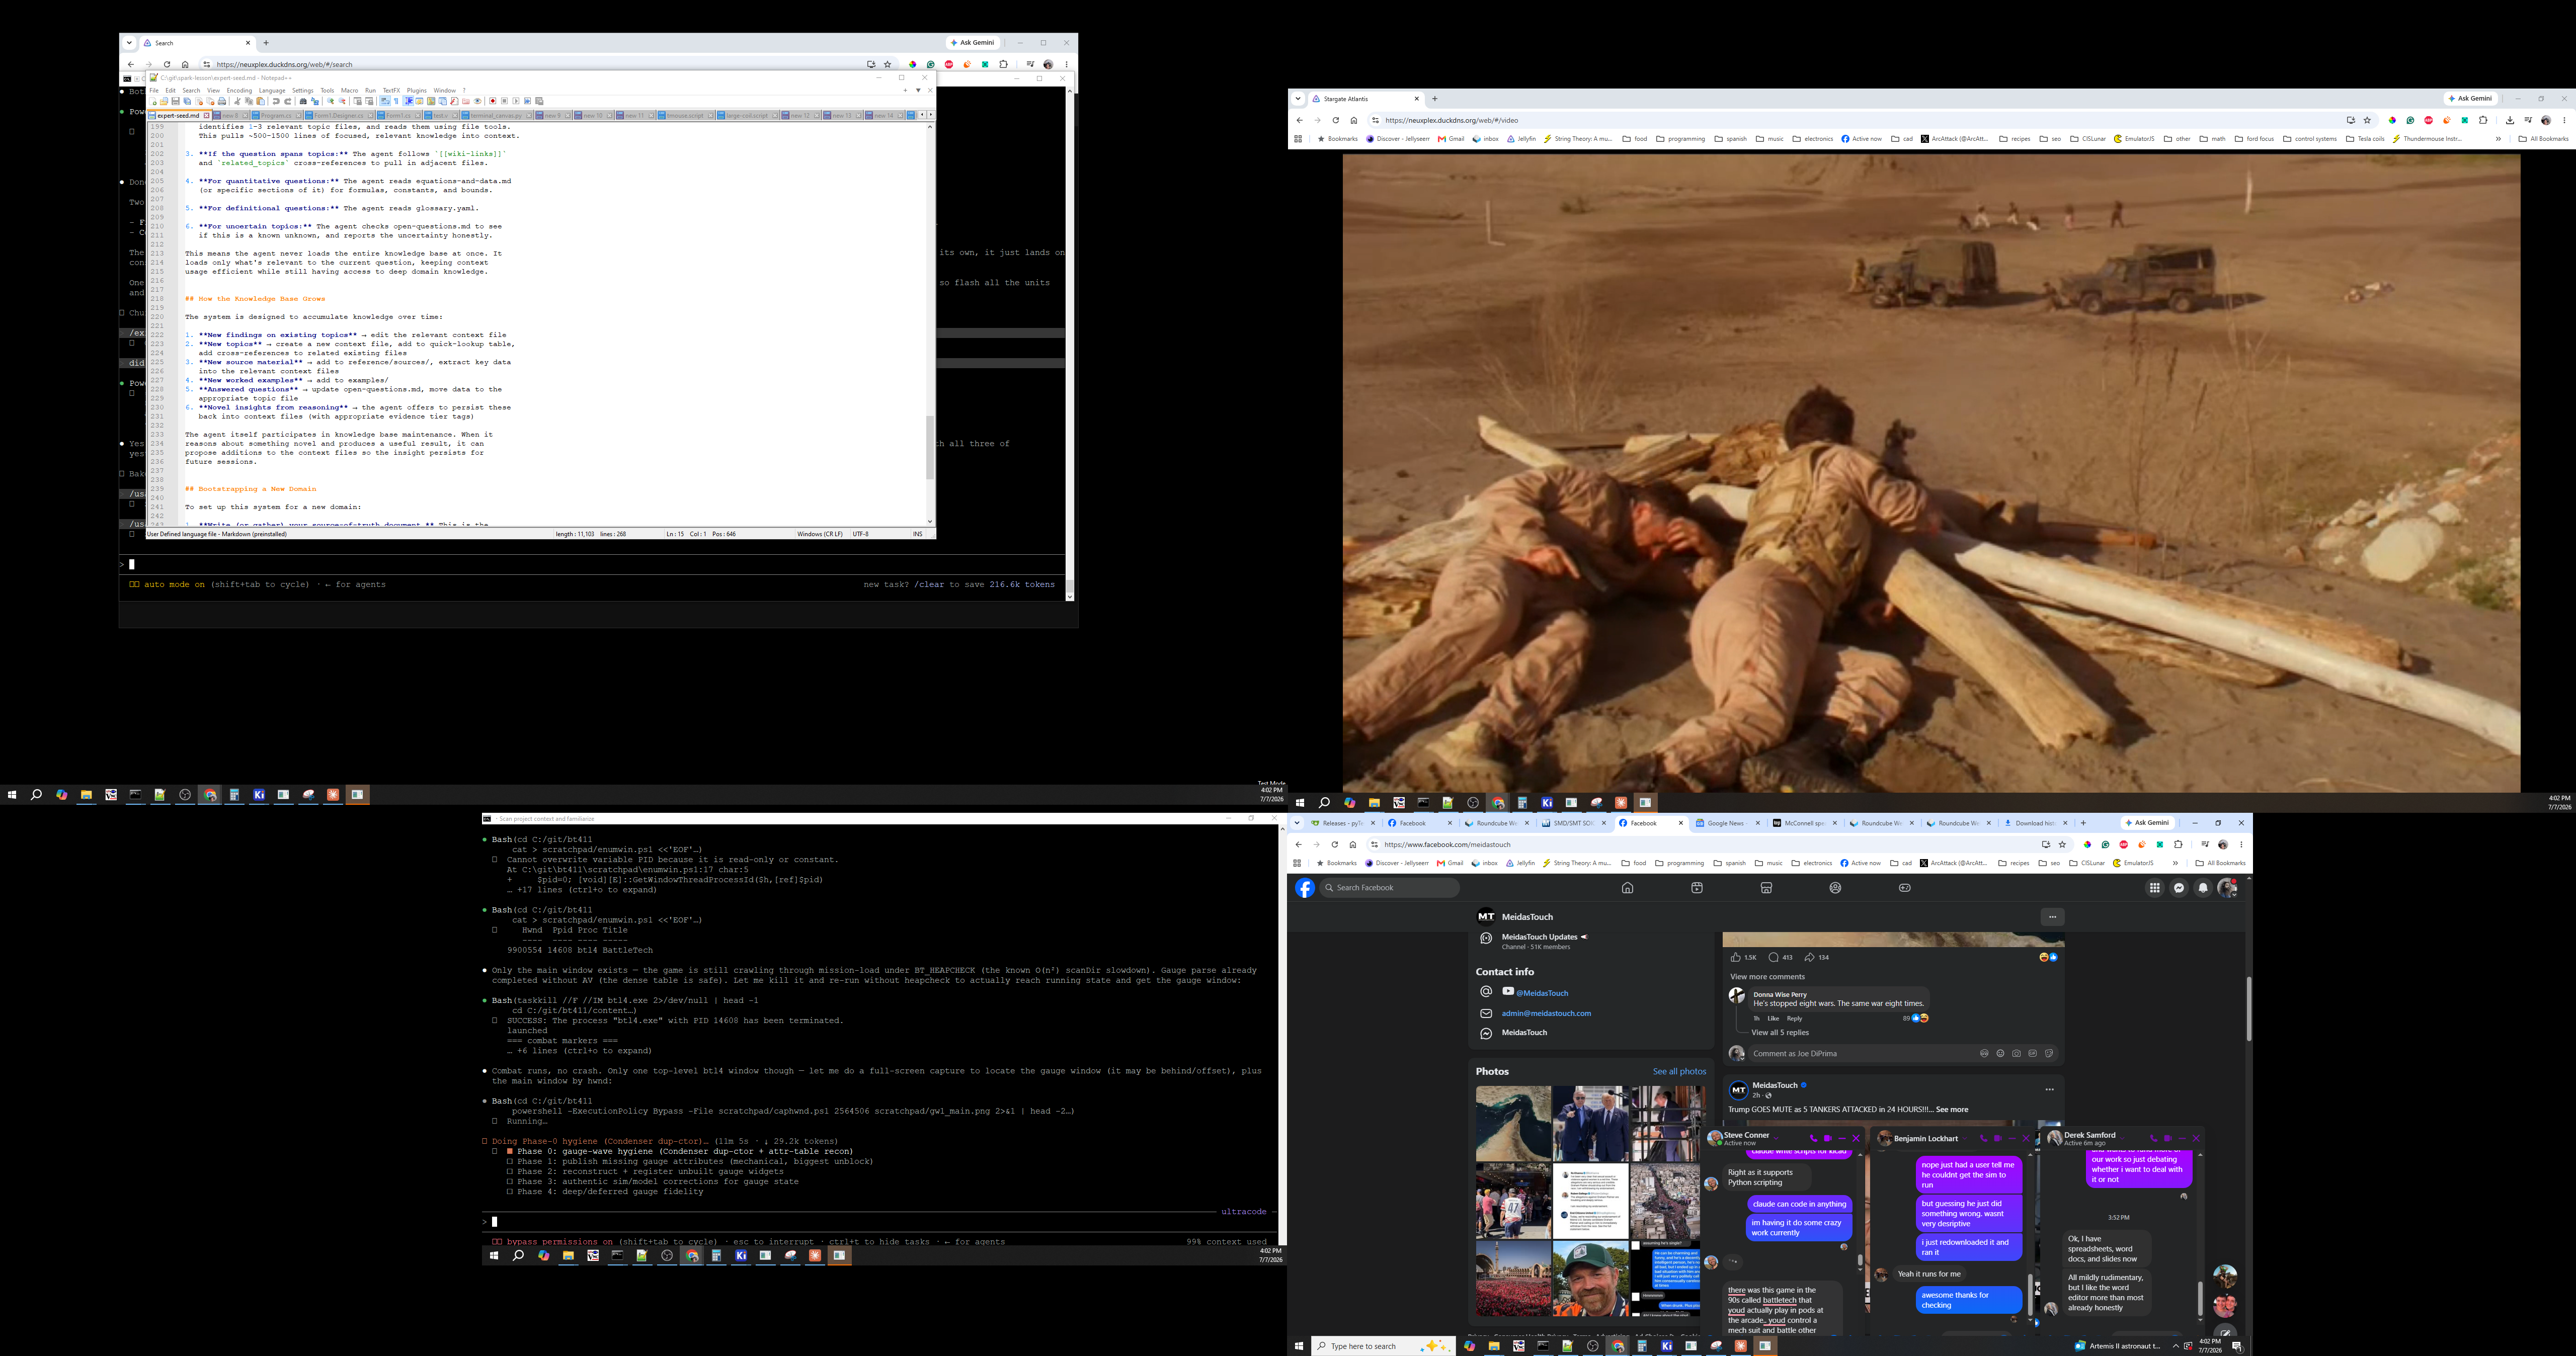Toggle bookmark star in the Search browser window
The width and height of the screenshot is (2576, 1356).
(x=887, y=65)
